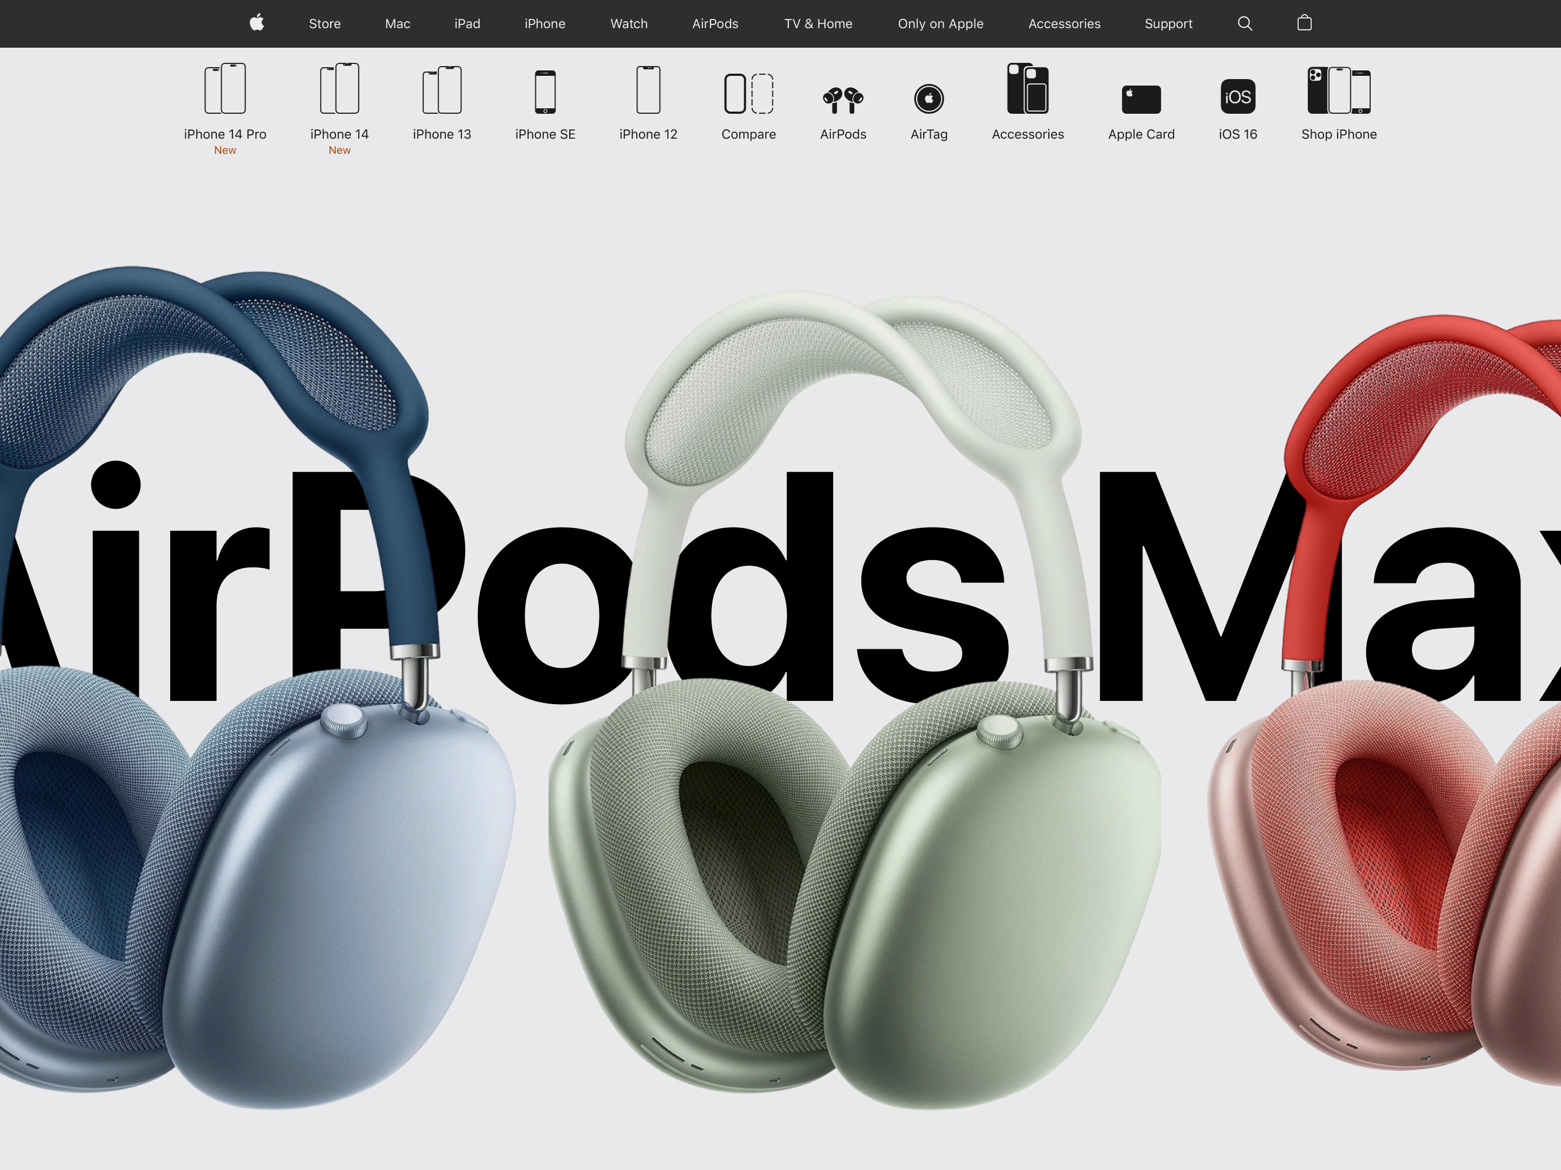Select the iPhone 14 Pro icon

click(x=225, y=88)
